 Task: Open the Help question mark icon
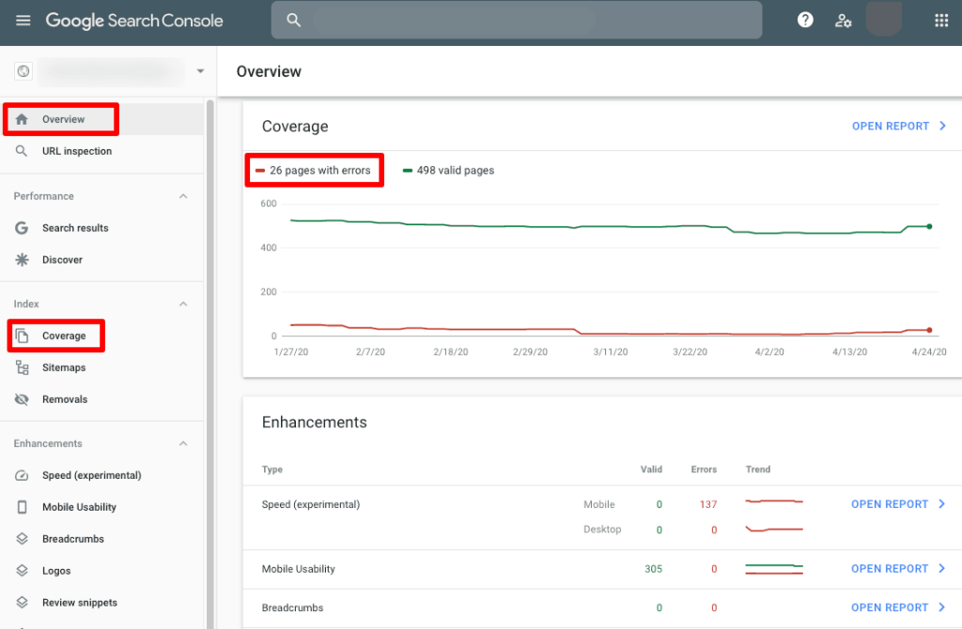pyautogui.click(x=805, y=21)
